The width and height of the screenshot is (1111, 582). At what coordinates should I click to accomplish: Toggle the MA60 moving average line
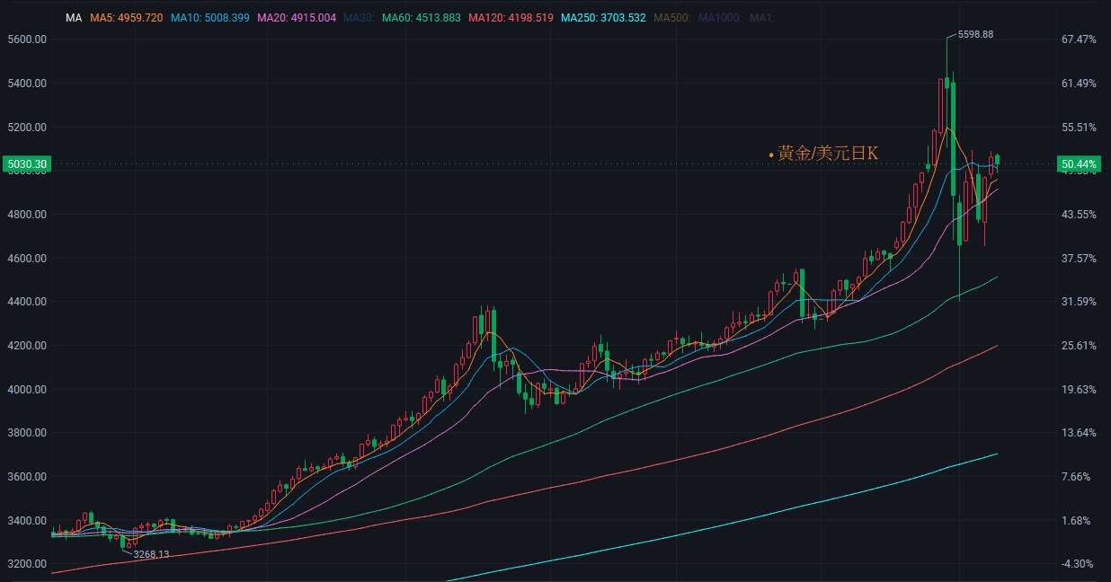(x=422, y=18)
